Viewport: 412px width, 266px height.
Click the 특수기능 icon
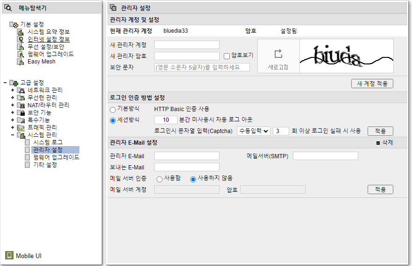21,120
